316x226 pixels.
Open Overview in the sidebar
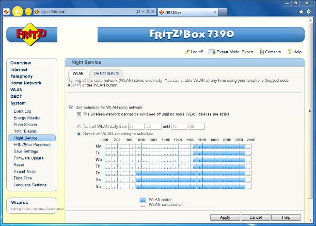pos(21,63)
